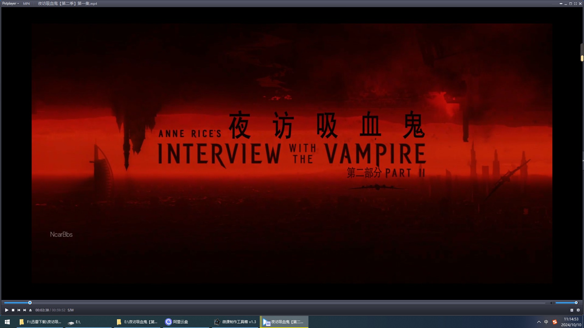Click the Potplayer 夜访吸血鬼 taskbar button
The image size is (584, 328).
tap(284, 322)
